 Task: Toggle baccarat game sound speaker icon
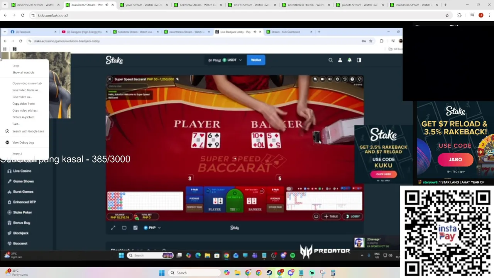pos(330,79)
